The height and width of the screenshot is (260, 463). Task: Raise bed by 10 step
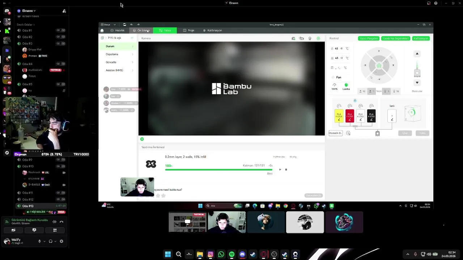click(x=362, y=91)
